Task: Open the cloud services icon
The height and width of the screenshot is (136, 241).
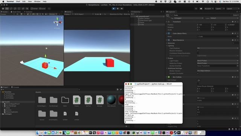Action: click(201, 9)
